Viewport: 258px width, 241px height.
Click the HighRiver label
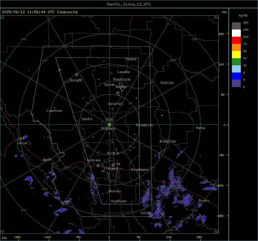click(x=119, y=201)
